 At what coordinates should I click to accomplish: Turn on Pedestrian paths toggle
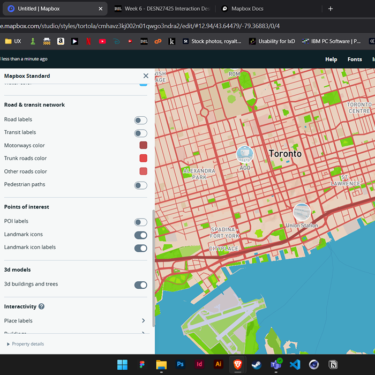point(140,185)
